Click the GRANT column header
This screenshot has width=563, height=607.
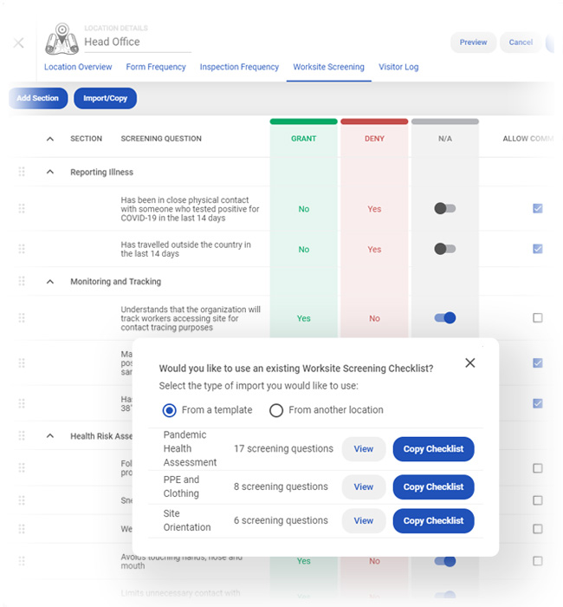[303, 139]
